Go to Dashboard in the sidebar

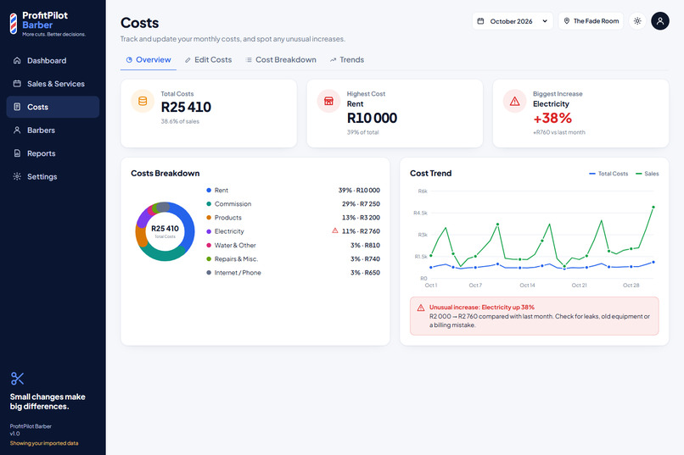(x=53, y=60)
